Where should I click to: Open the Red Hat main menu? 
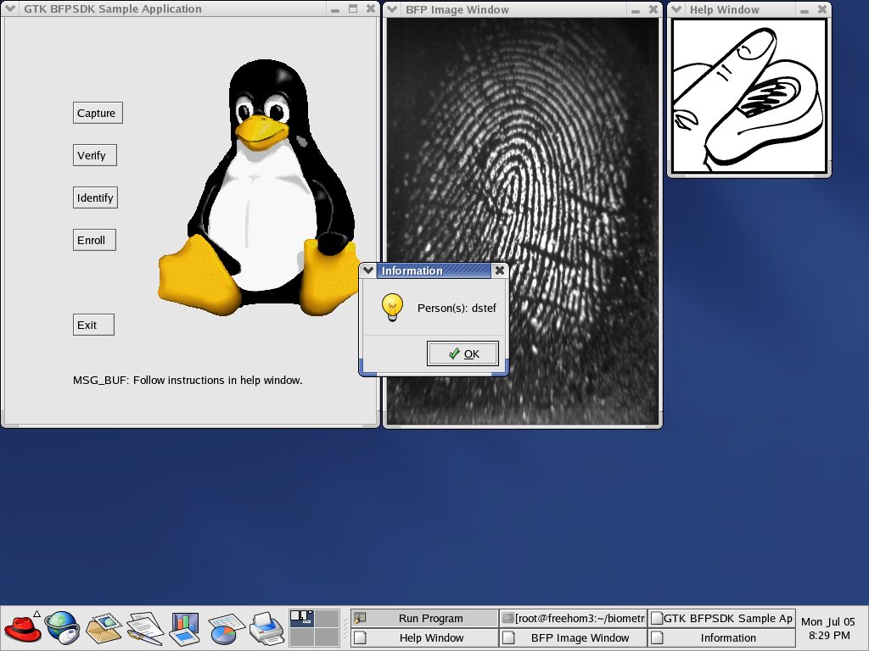(23, 628)
